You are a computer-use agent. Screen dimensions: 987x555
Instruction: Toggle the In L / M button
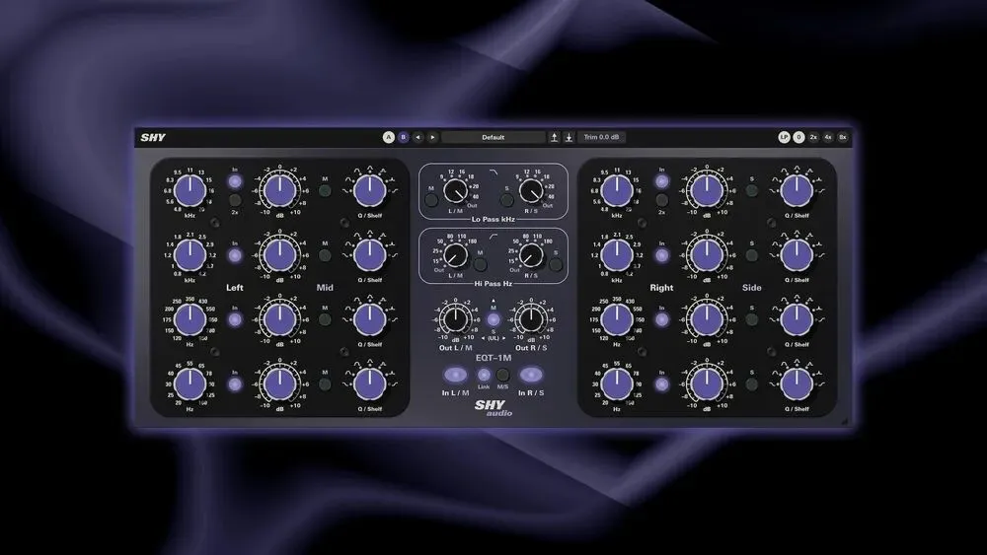[x=455, y=375]
